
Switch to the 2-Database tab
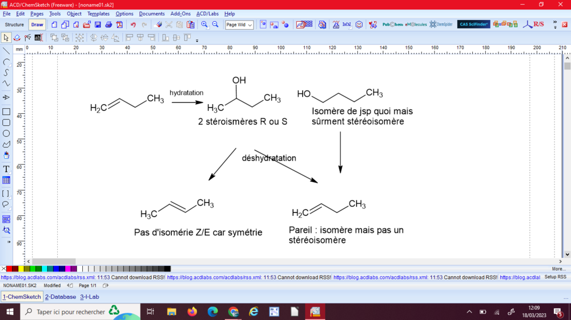point(61,297)
